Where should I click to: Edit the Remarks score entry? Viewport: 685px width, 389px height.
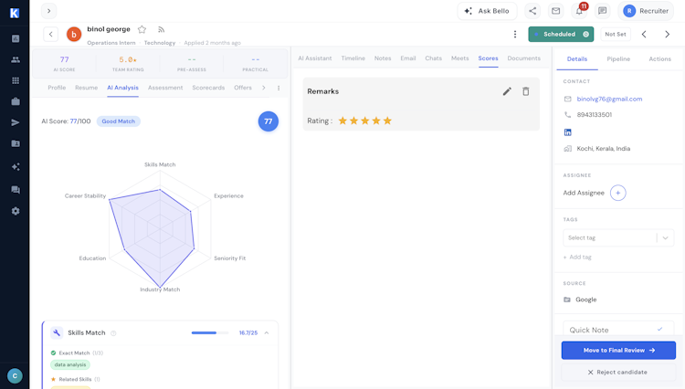click(507, 91)
